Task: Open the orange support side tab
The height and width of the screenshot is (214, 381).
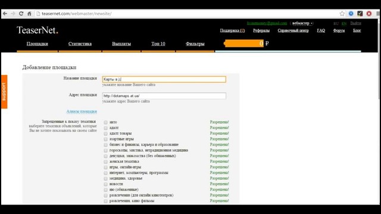Action: 4,92
